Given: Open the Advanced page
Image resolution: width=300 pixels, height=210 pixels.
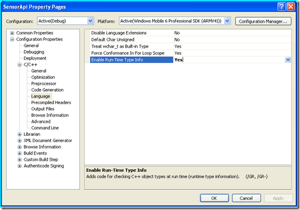Looking at the screenshot, I should [x=41, y=122].
